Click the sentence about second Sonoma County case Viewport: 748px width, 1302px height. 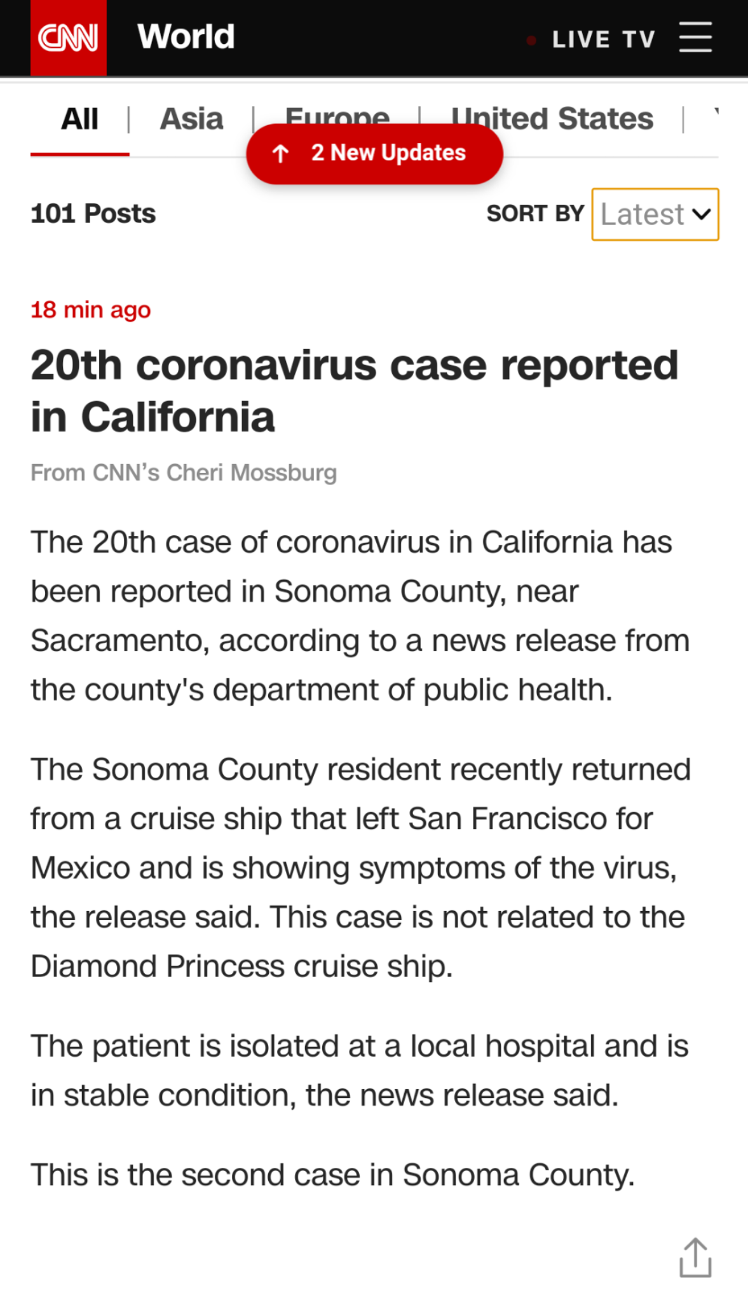point(332,1174)
